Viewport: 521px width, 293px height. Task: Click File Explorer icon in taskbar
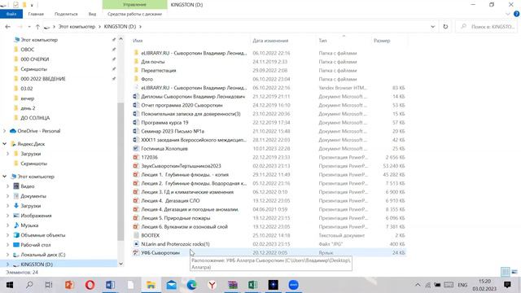151,285
